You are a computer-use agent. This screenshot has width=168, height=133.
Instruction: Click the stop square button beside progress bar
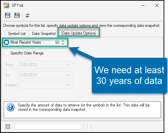point(8,127)
